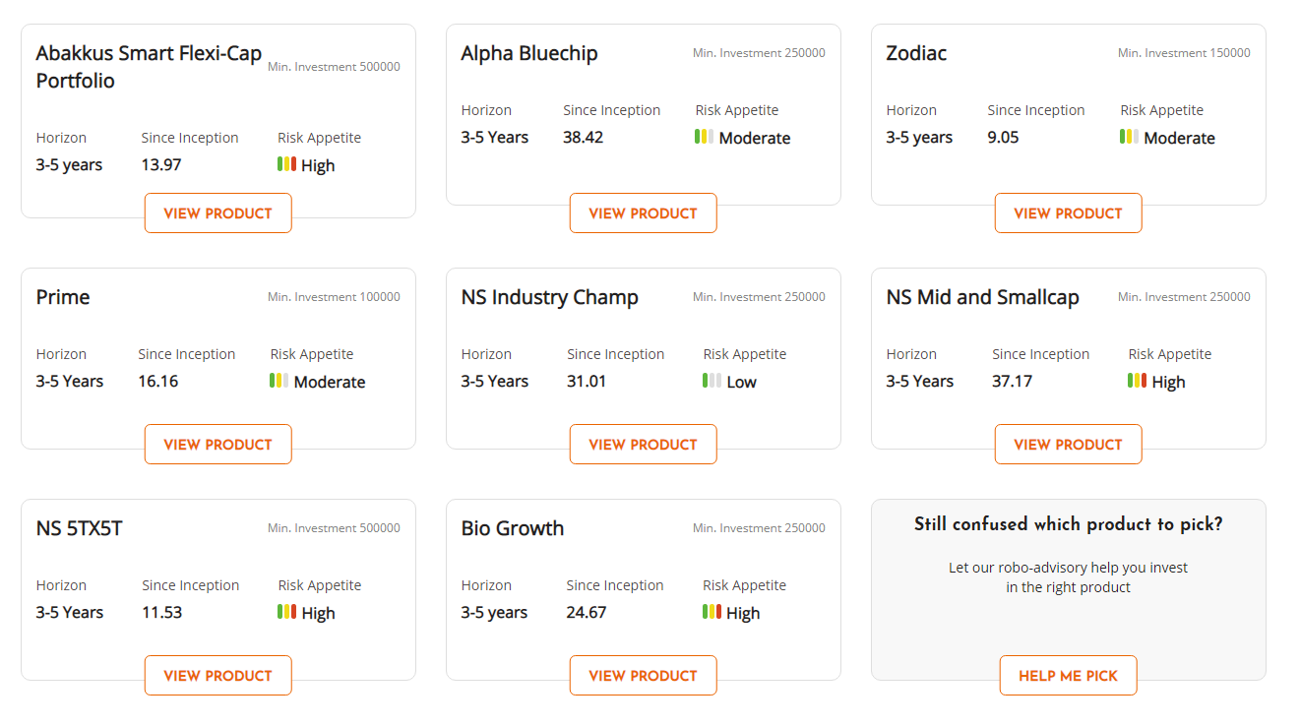Image resolution: width=1300 pixels, height=726 pixels.
Task: Click the Moderate risk bars icon on Zodiac card
Action: [1130, 137]
